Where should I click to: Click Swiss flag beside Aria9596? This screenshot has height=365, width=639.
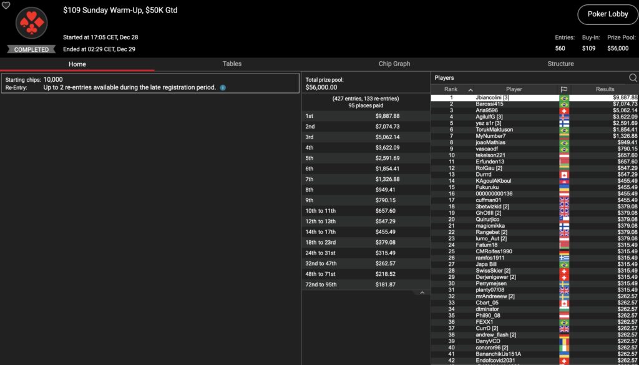tap(564, 110)
